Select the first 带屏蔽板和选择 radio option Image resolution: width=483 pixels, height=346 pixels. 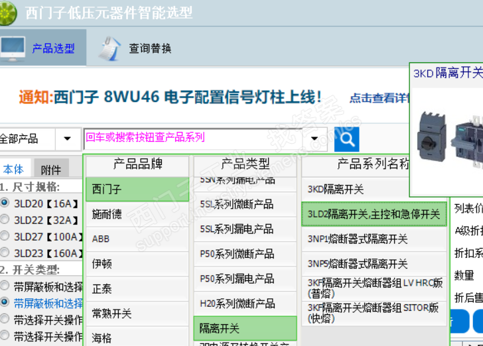pyautogui.click(x=5, y=286)
